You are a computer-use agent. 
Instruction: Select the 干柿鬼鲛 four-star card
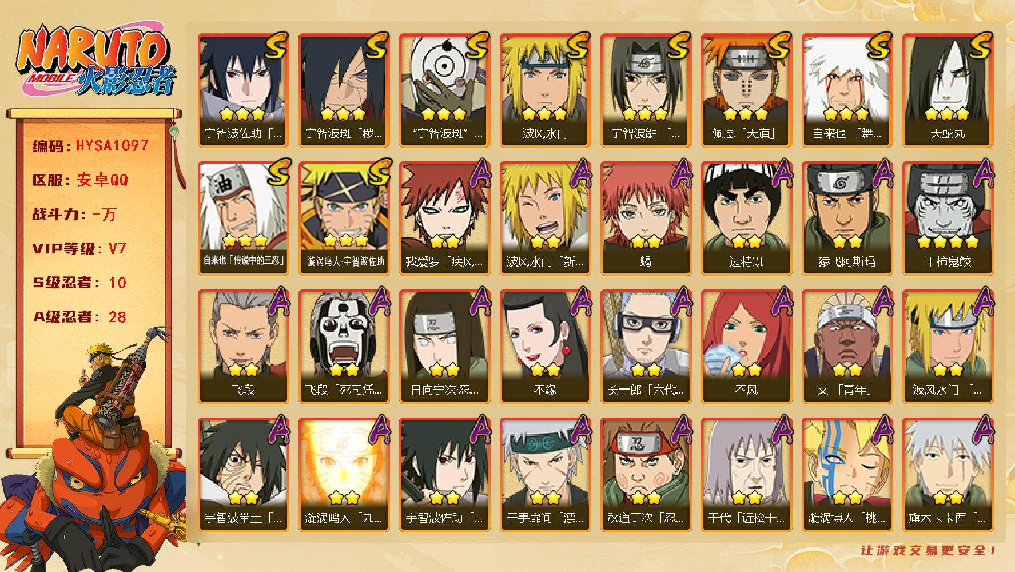point(948,219)
